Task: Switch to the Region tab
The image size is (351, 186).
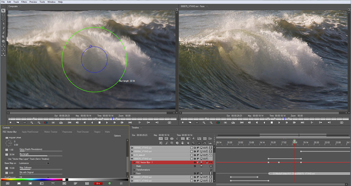Action: 97,132
